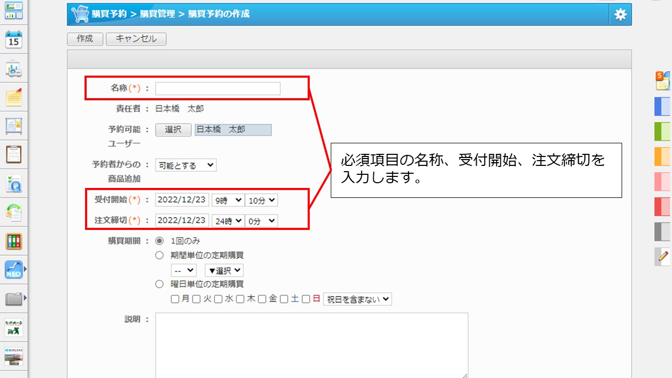The image size is (672, 378).
Task: Click the 受付開始 date field
Action: click(x=182, y=201)
